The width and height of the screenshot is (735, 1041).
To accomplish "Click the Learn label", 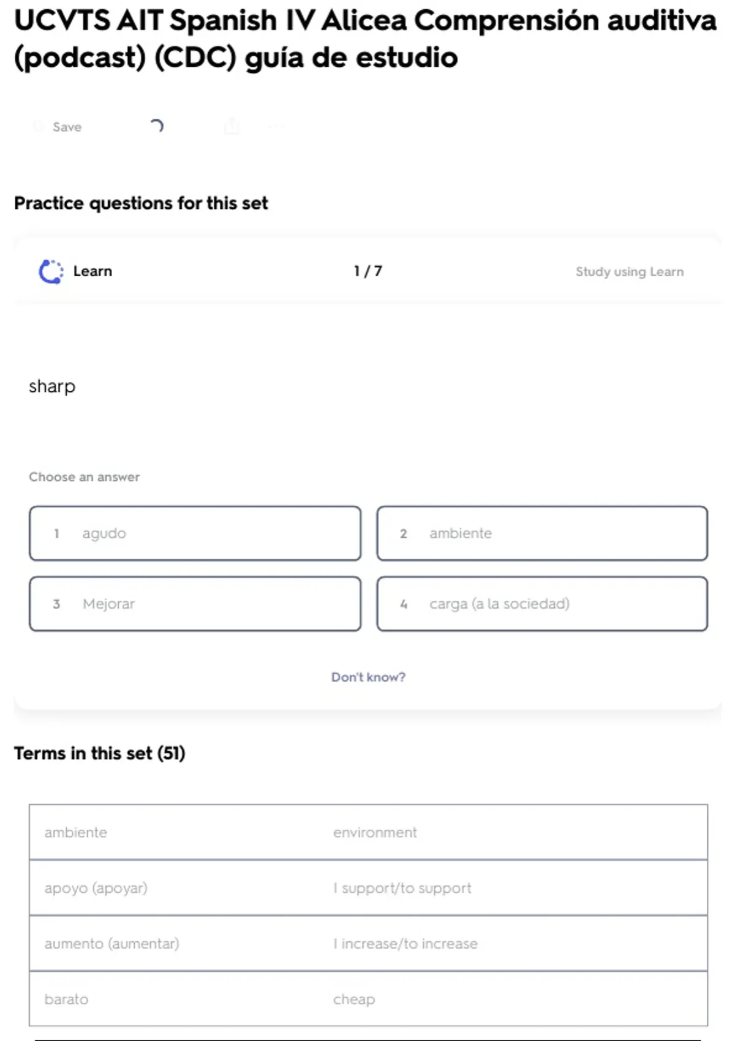I will click(x=92, y=271).
